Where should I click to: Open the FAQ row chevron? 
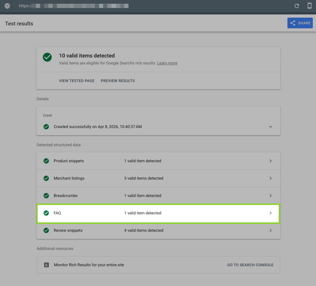pyautogui.click(x=270, y=213)
